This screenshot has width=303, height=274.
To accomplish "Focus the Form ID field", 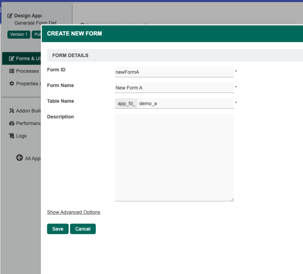I will point(174,72).
